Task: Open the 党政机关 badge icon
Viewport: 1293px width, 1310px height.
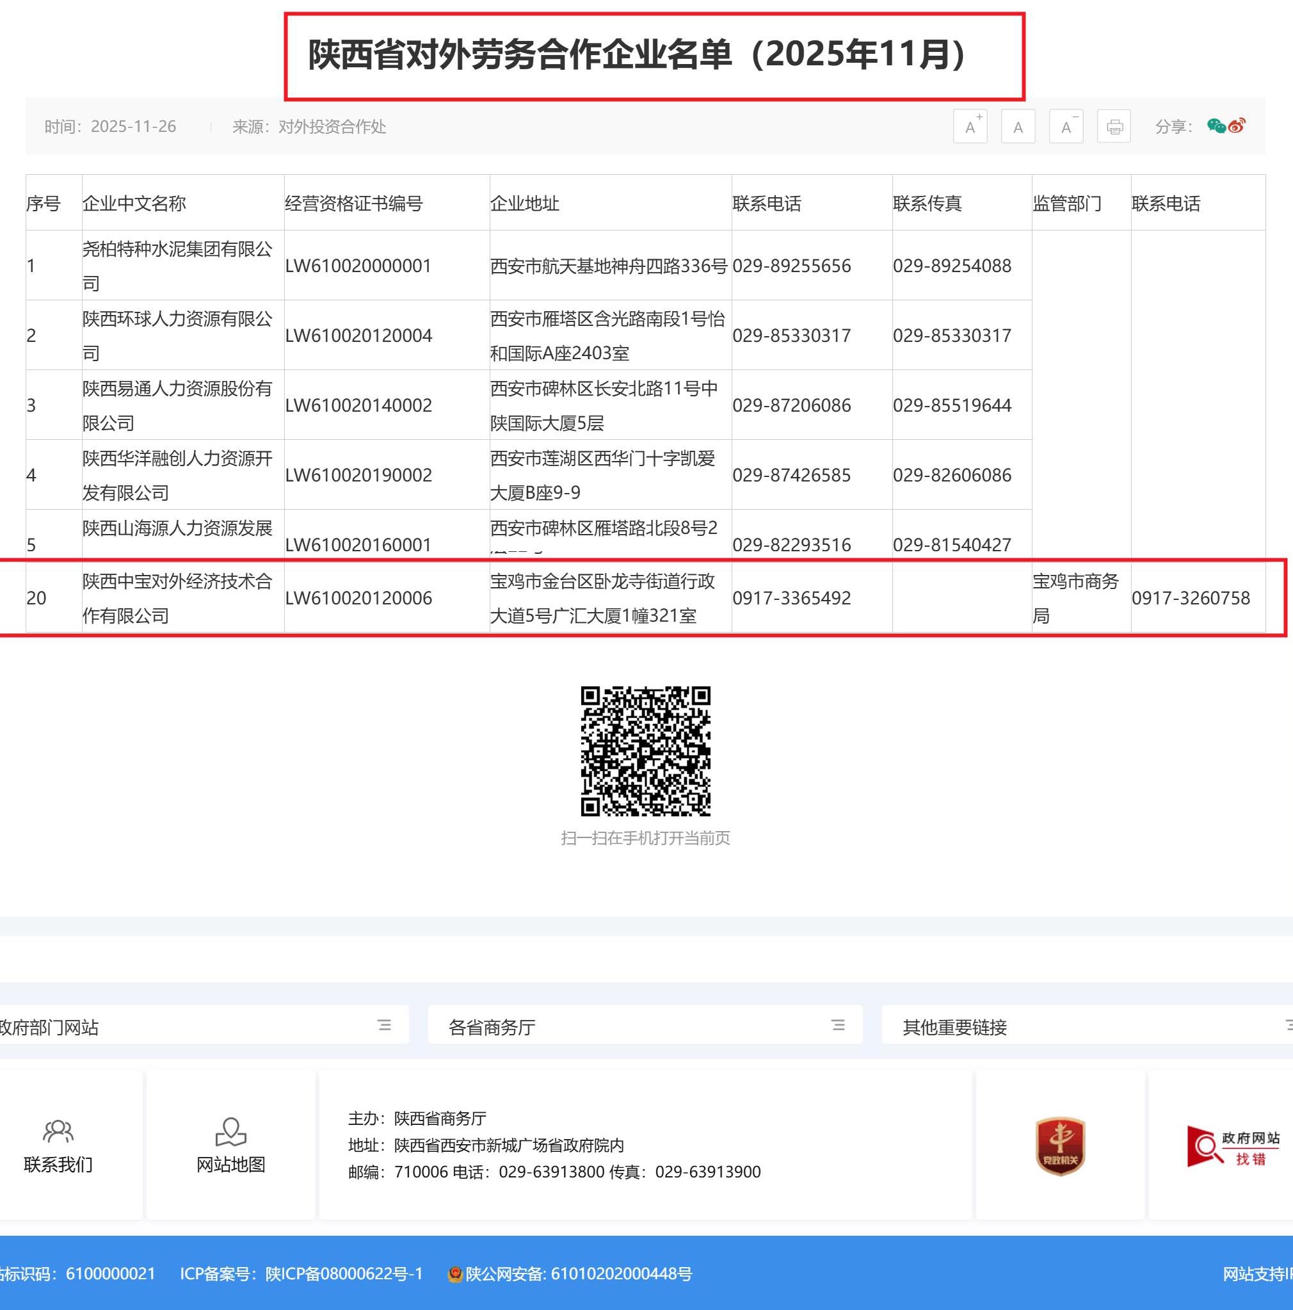Action: click(x=1060, y=1146)
